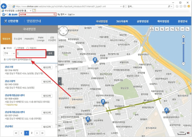Switch to the 주소검색 tab
The width and height of the screenshot is (192, 137).
tap(18, 38)
